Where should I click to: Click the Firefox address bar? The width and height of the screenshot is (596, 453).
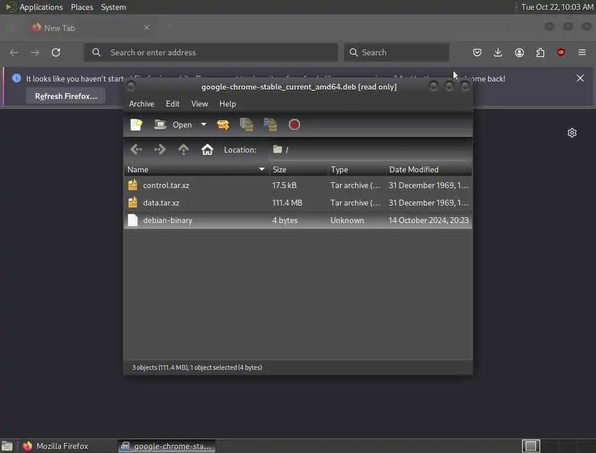pyautogui.click(x=211, y=52)
